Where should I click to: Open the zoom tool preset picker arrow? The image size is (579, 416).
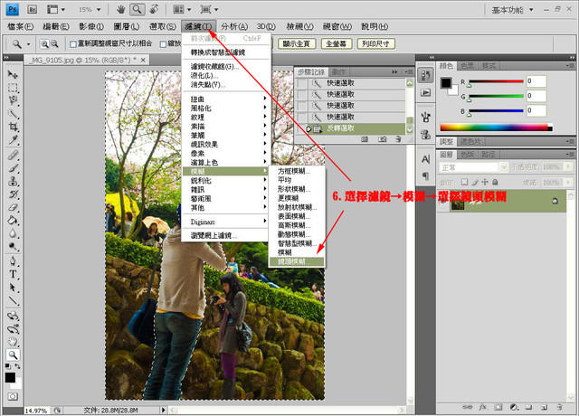click(x=28, y=44)
